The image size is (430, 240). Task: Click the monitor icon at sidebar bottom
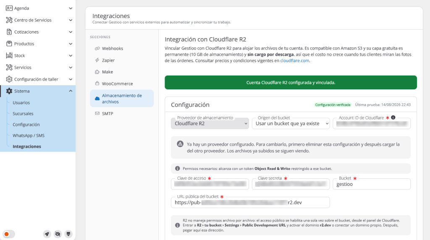pos(68,234)
